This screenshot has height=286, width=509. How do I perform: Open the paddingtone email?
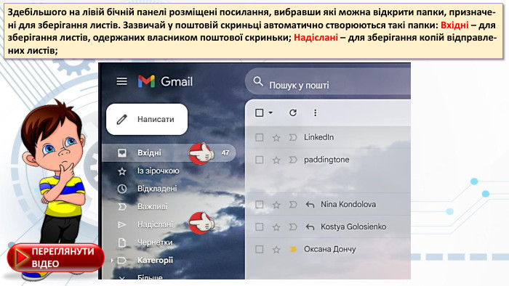(x=326, y=160)
